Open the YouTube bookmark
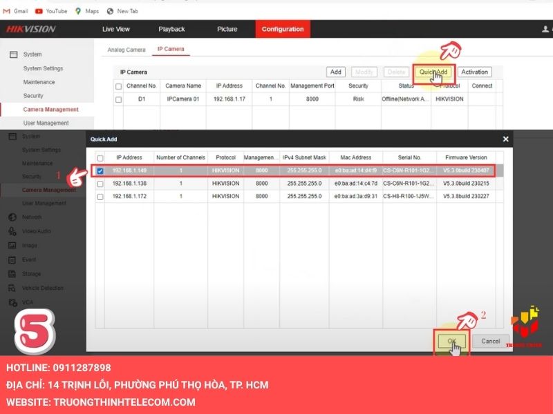The image size is (553, 414). pyautogui.click(x=51, y=11)
